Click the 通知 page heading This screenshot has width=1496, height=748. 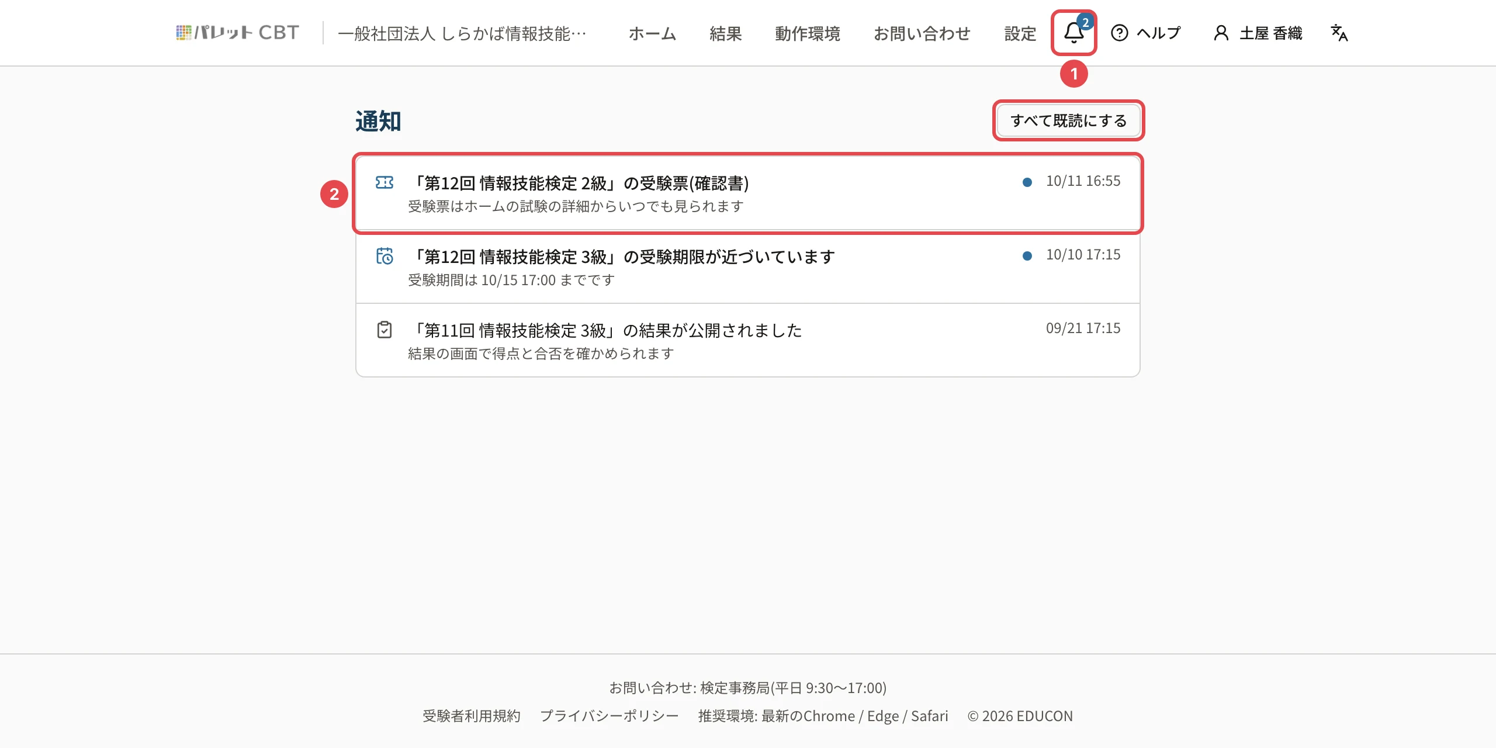[x=378, y=122]
